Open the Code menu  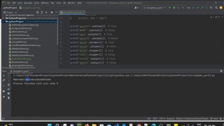point(36,3)
